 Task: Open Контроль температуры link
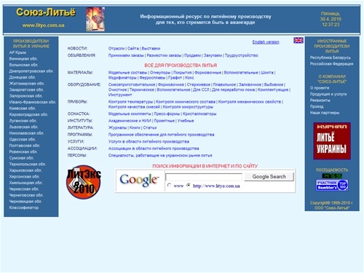pos(130,102)
